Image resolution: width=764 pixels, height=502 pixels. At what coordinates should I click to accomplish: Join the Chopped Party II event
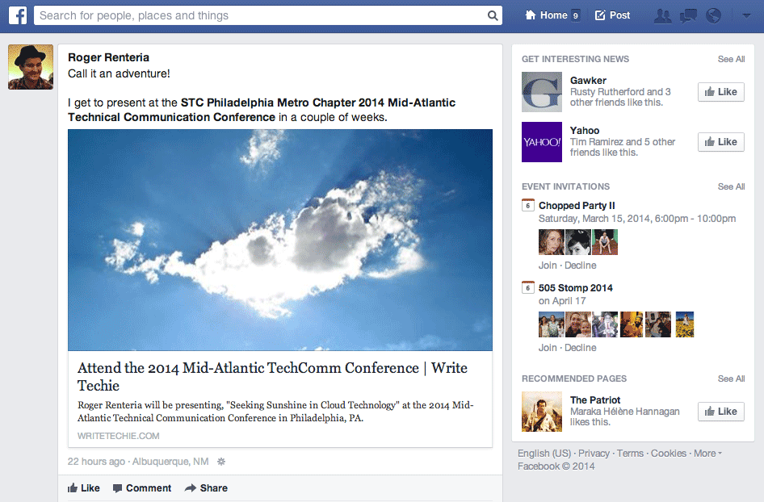click(548, 266)
